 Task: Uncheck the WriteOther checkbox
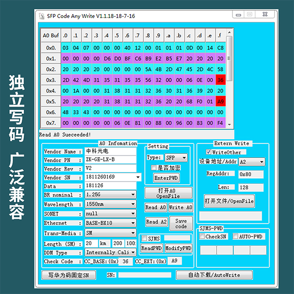208,152
